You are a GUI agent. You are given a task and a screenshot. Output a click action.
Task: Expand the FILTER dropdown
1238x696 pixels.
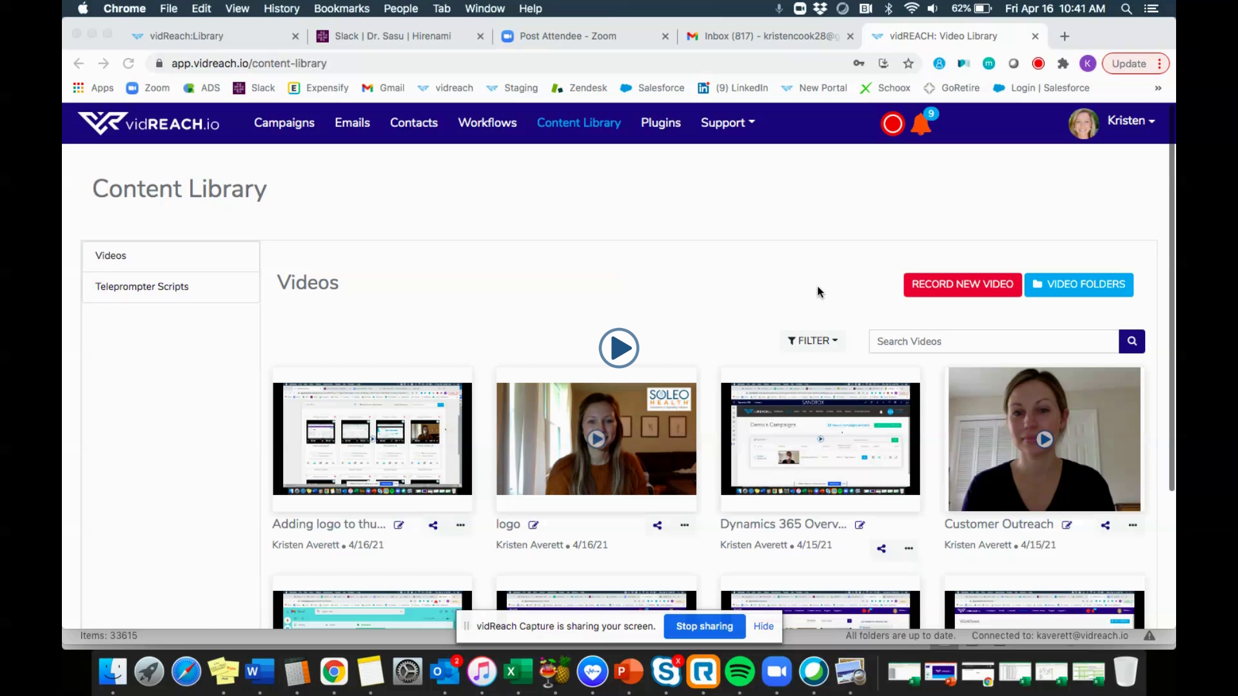tap(812, 341)
